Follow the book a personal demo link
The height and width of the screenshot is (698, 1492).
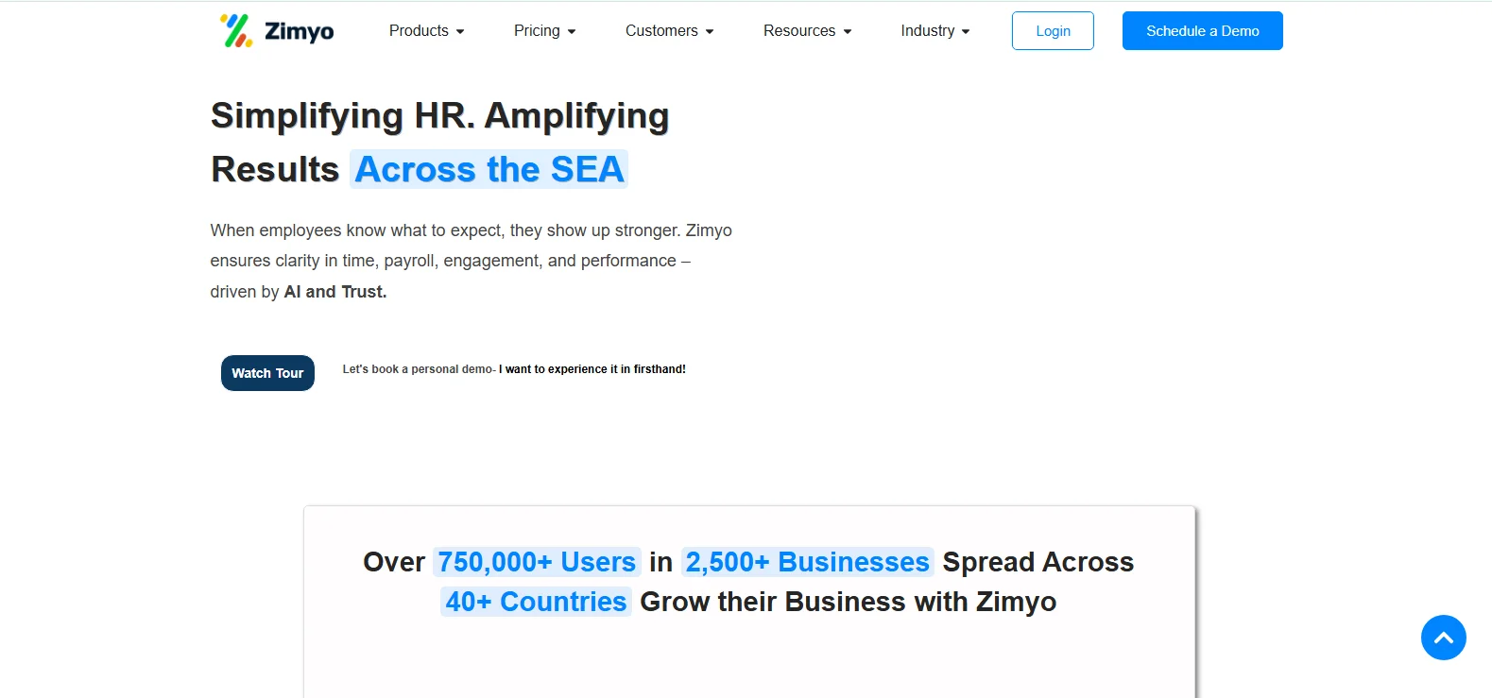(514, 369)
